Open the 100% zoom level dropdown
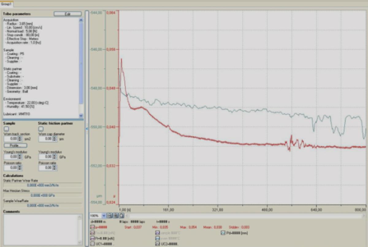Image resolution: width=368 pixels, height=247 pixels. 103,216
